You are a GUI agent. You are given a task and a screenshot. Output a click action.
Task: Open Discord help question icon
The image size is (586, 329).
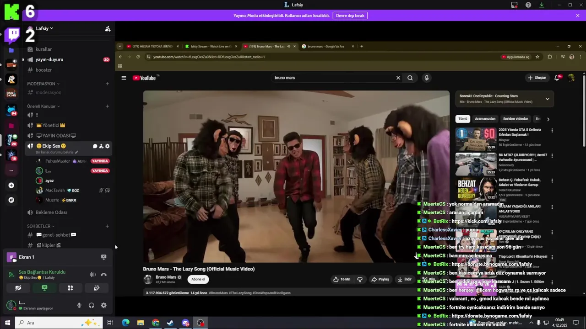click(528, 5)
